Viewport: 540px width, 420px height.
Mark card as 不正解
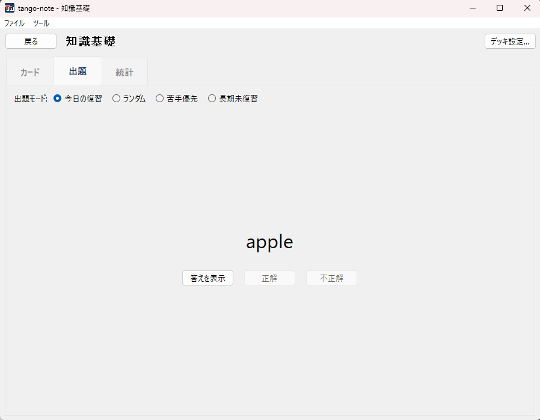332,278
